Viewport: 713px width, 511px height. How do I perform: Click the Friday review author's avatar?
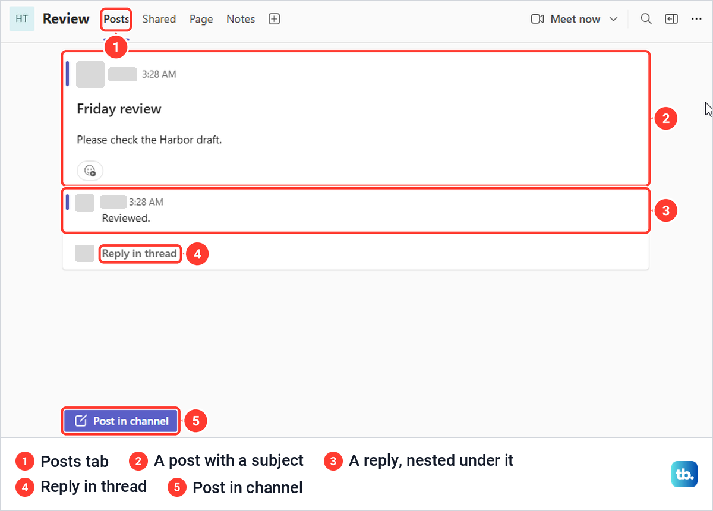90,74
